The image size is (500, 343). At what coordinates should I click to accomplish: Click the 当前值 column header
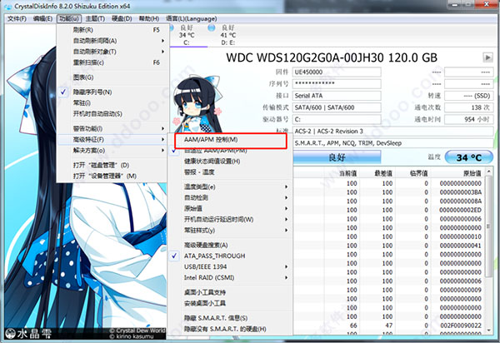pos(347,173)
